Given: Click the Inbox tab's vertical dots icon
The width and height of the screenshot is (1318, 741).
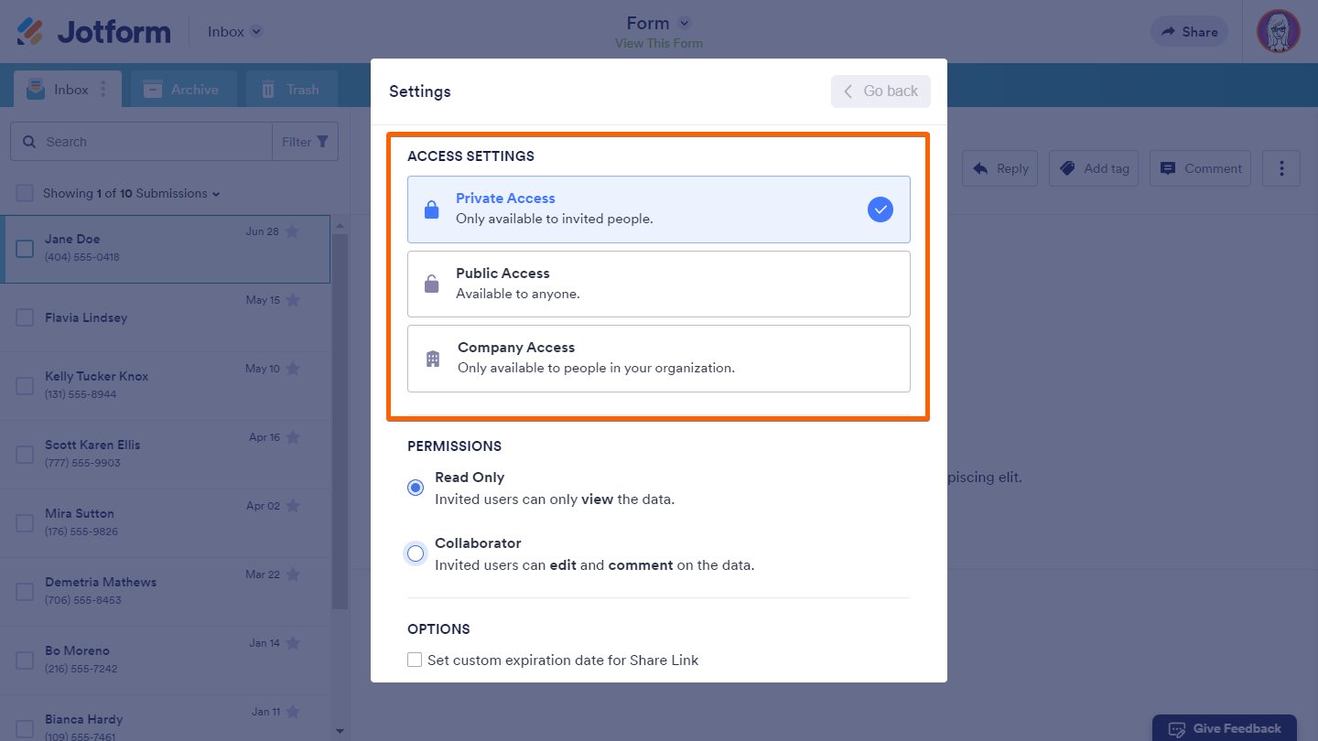Looking at the screenshot, I should click(103, 90).
